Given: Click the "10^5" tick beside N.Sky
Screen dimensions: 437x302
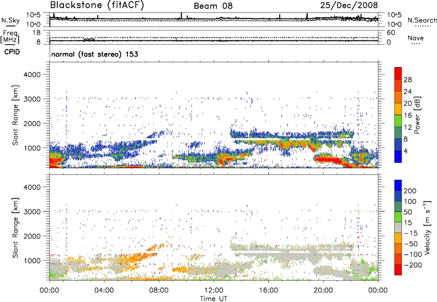Looking at the screenshot, I should point(33,15).
